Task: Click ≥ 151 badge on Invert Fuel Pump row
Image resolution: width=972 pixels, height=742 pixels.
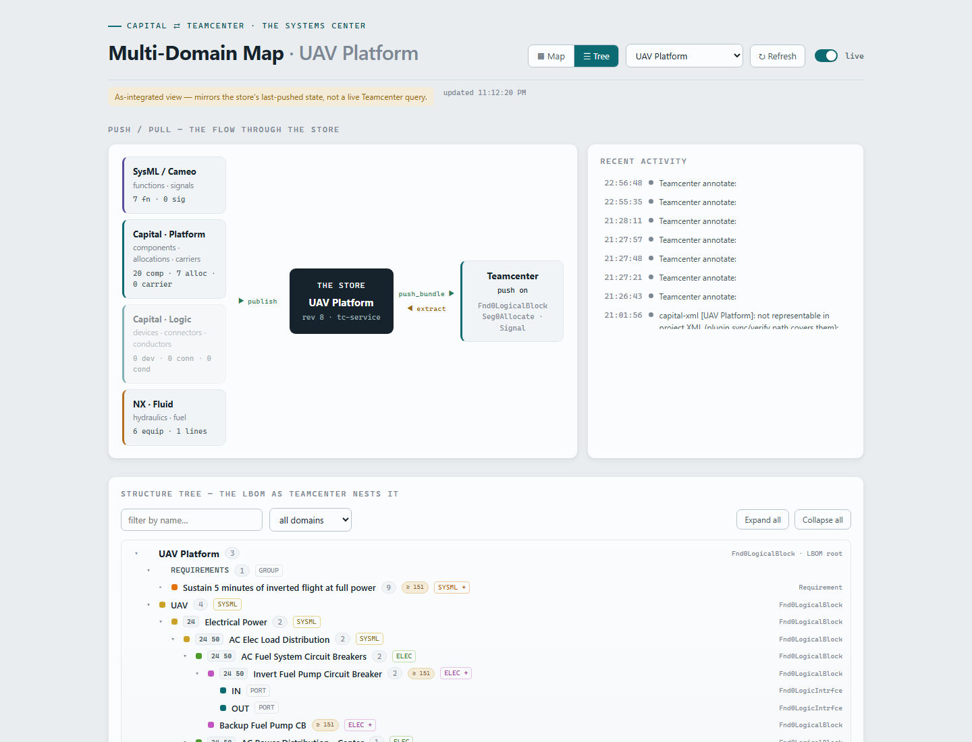Action: click(x=421, y=673)
